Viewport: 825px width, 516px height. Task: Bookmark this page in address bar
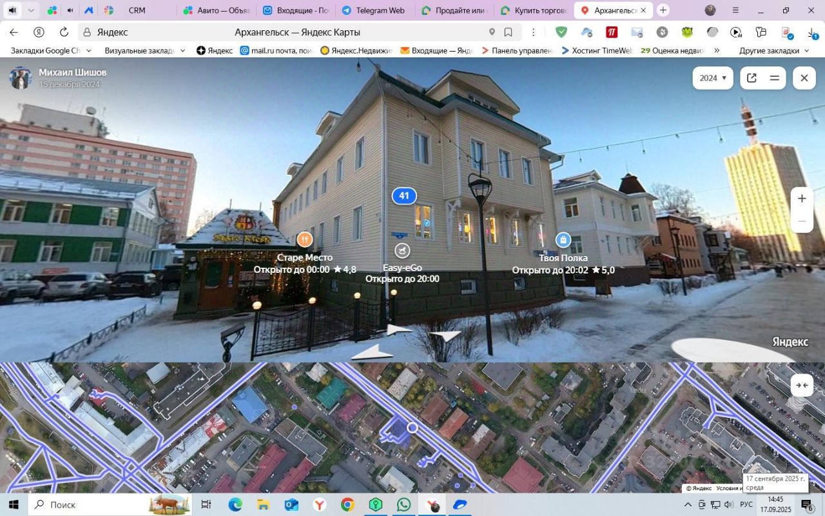(x=508, y=32)
